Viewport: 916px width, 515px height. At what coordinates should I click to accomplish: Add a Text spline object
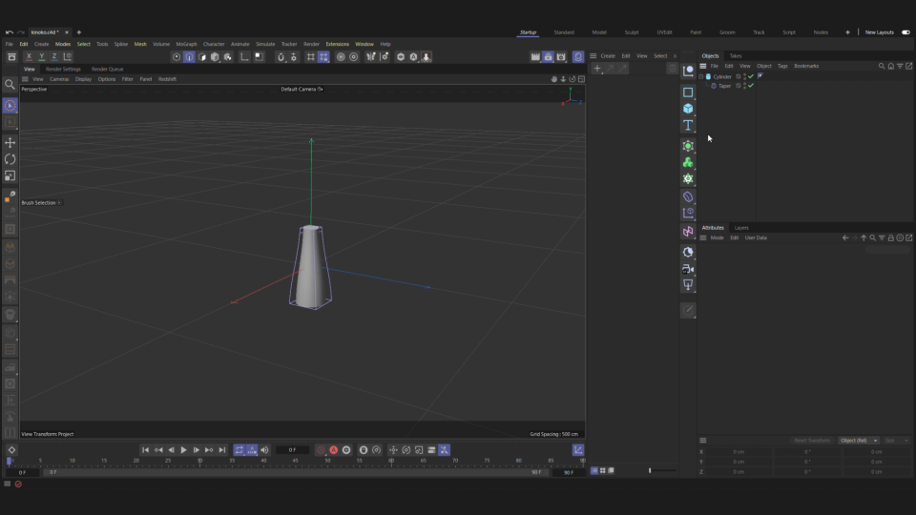pyautogui.click(x=688, y=125)
